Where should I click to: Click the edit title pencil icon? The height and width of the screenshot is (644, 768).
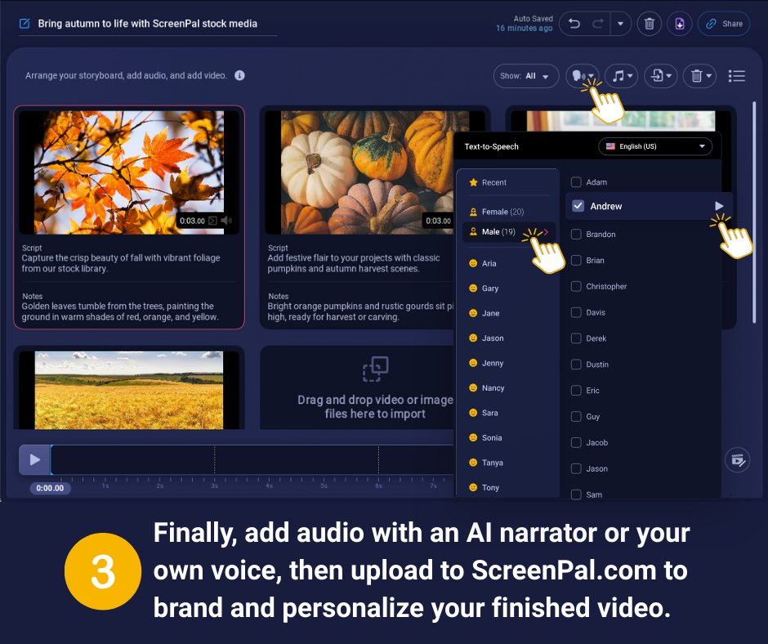(x=25, y=24)
